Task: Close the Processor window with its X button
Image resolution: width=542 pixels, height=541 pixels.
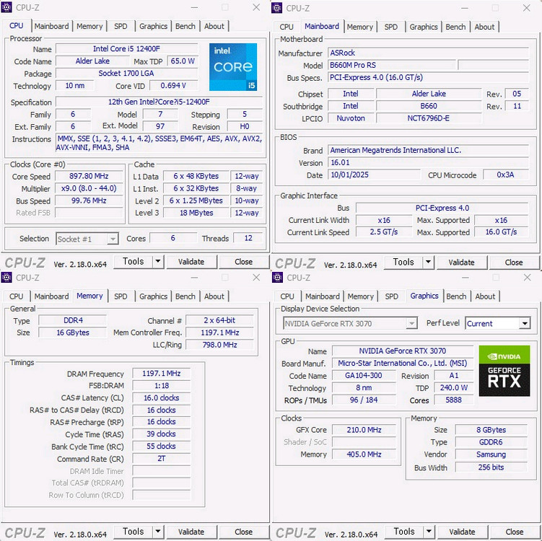Action: pyautogui.click(x=256, y=7)
